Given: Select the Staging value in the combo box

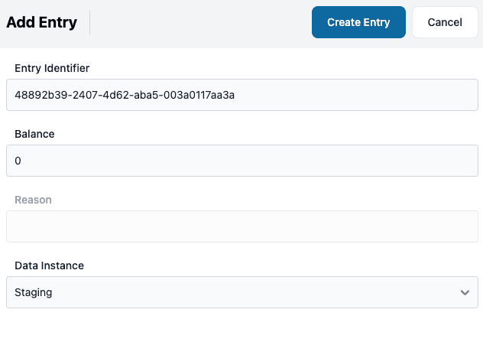Looking at the screenshot, I should pyautogui.click(x=34, y=292).
